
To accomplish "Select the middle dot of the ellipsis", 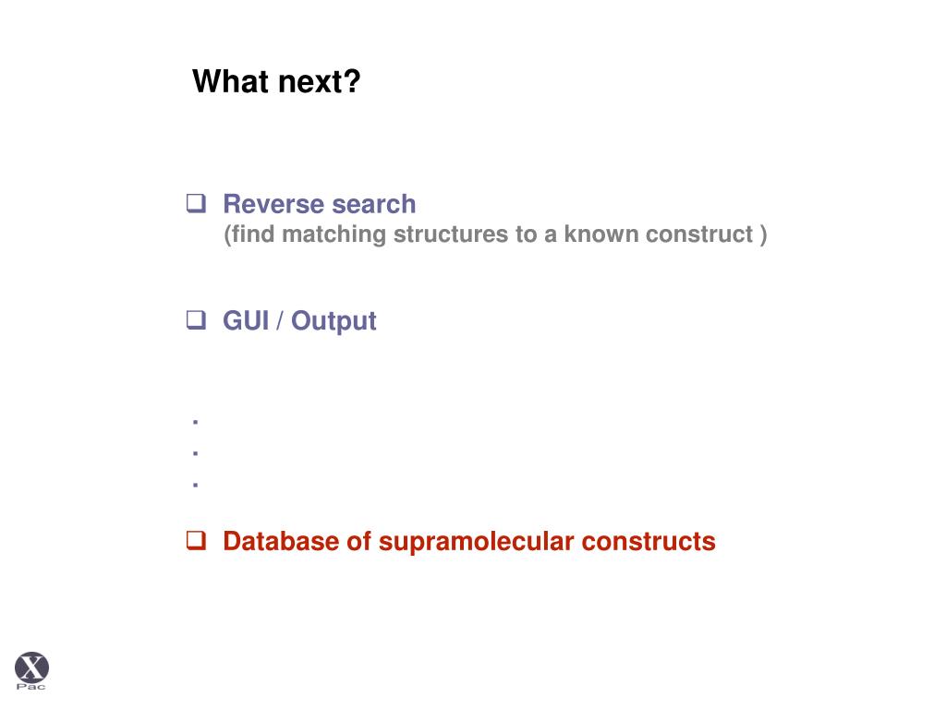I will coord(196,453).
